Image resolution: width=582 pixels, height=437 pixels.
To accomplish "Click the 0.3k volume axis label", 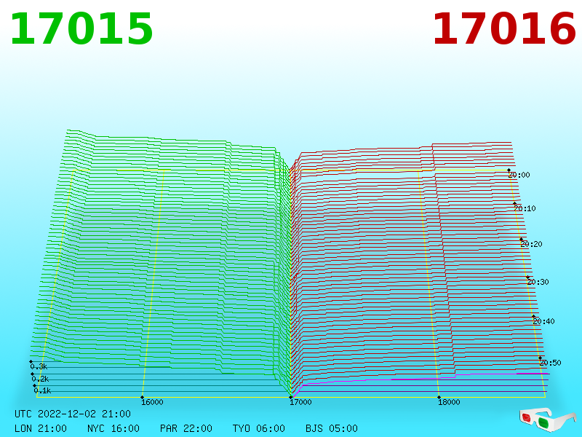I will pos(39,367).
